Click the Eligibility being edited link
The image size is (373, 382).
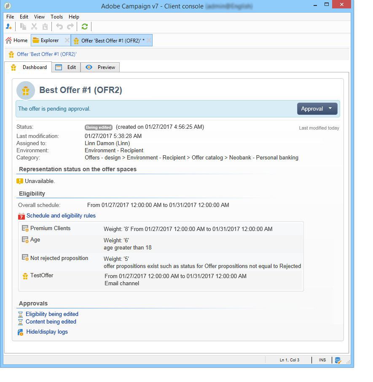point(52,314)
